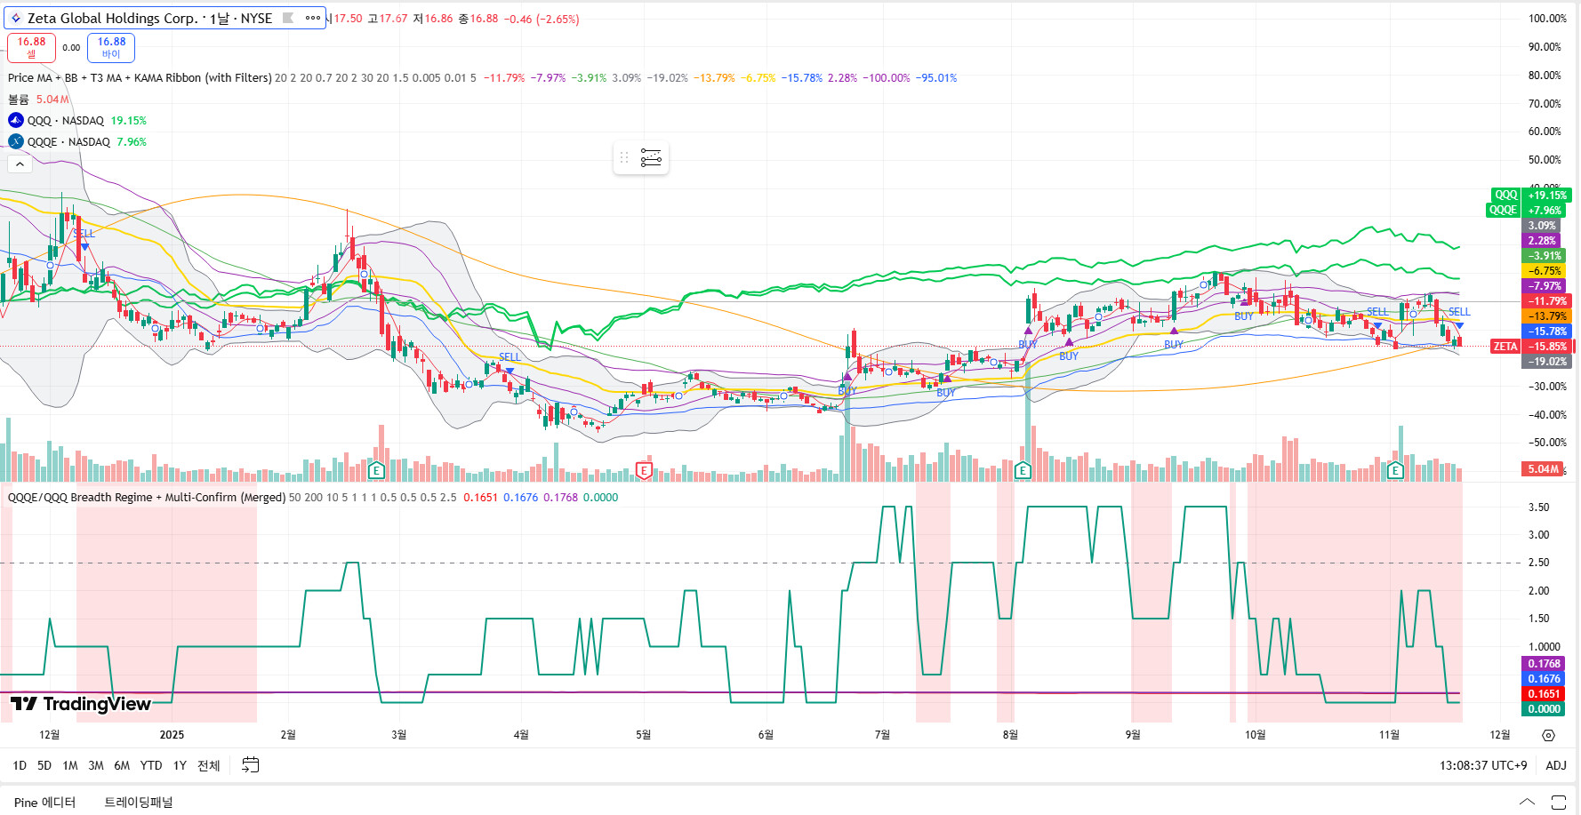Set the chart range to 전체
1581x815 pixels.
click(x=208, y=765)
